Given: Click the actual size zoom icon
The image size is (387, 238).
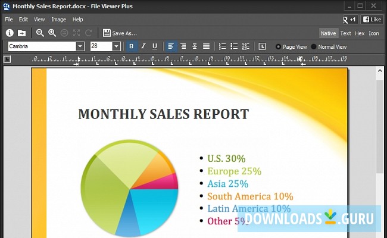Looking at the screenshot, I should (64, 33).
